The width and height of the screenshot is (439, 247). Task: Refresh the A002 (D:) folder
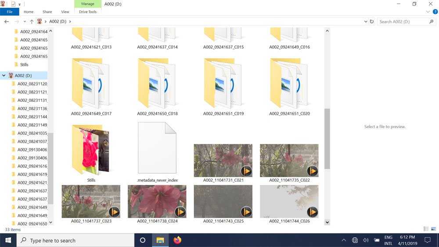372,21
